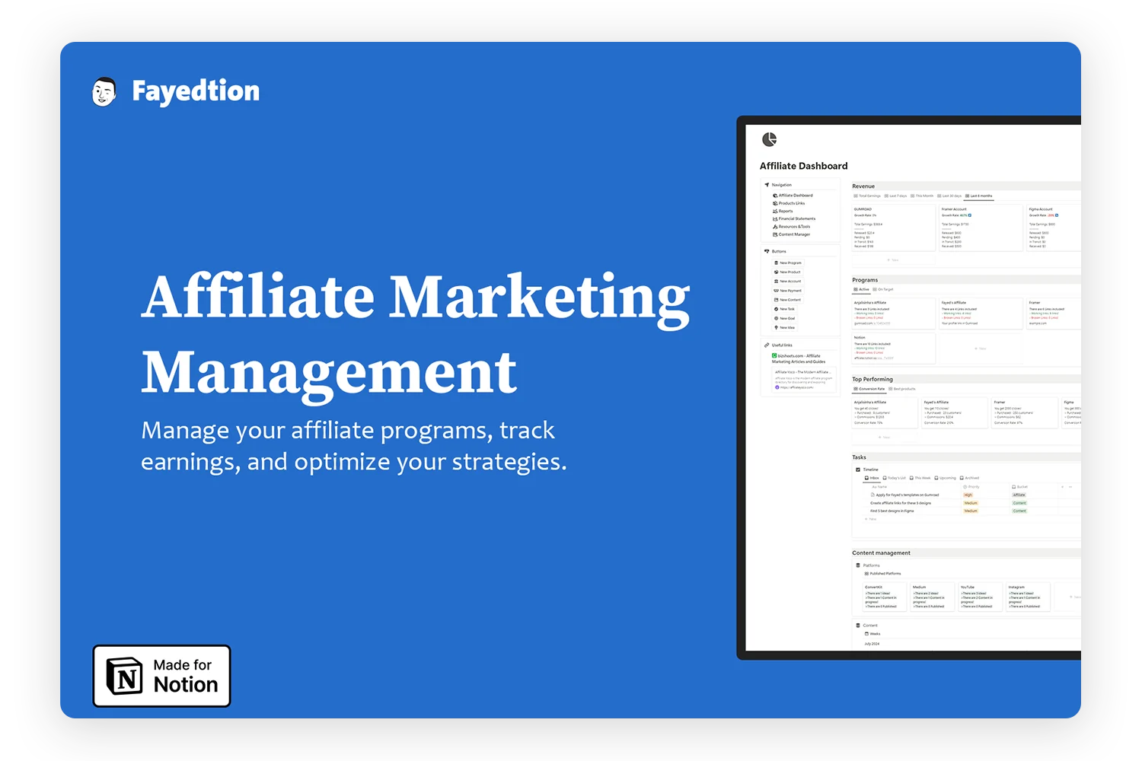Switch Revenue to Last 30 days tab
This screenshot has height=761, width=1142.
949,196
